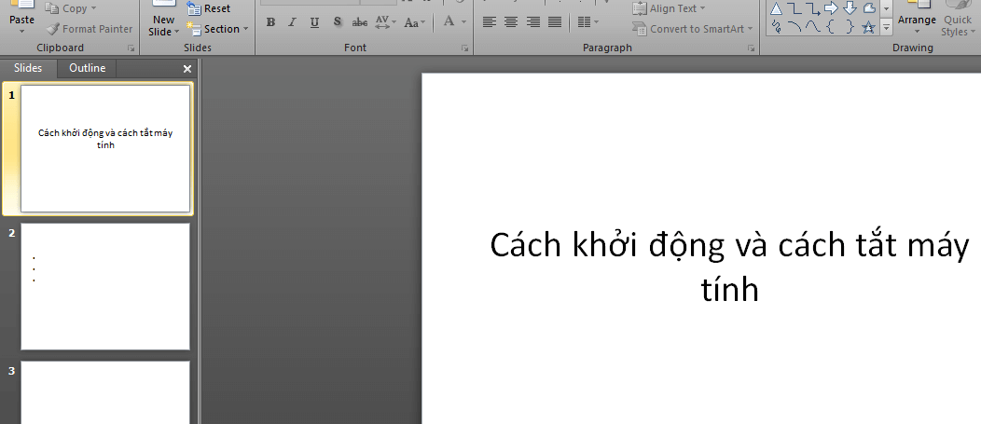Apply text shadow effect
Image resolution: width=981 pixels, height=424 pixels.
pos(338,22)
